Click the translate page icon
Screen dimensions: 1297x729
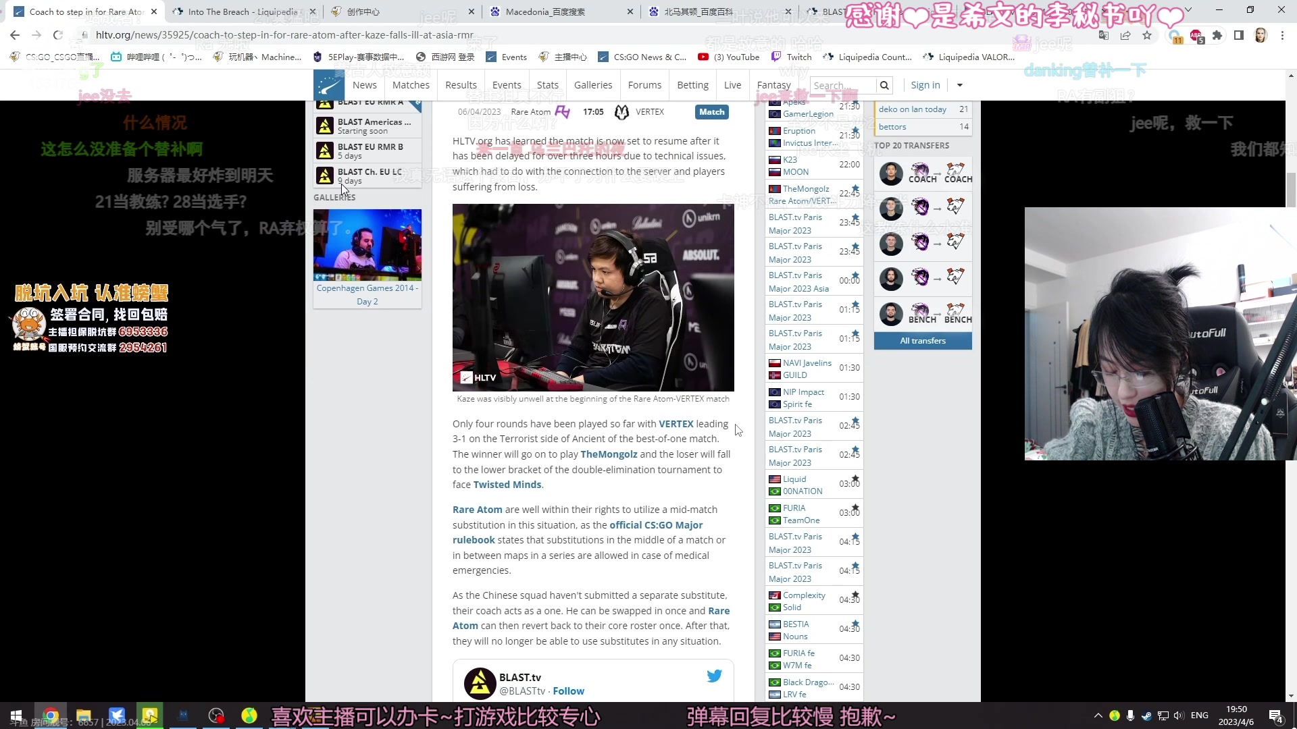pyautogui.click(x=1104, y=35)
